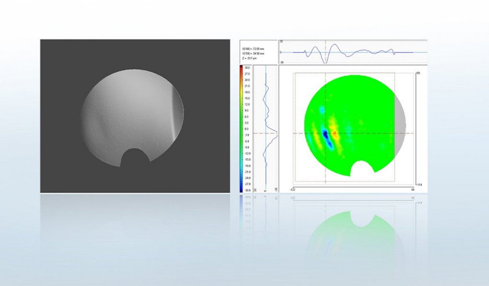Click the horizontal cross-section profile plot
The height and width of the screenshot is (286, 489).
(353, 52)
